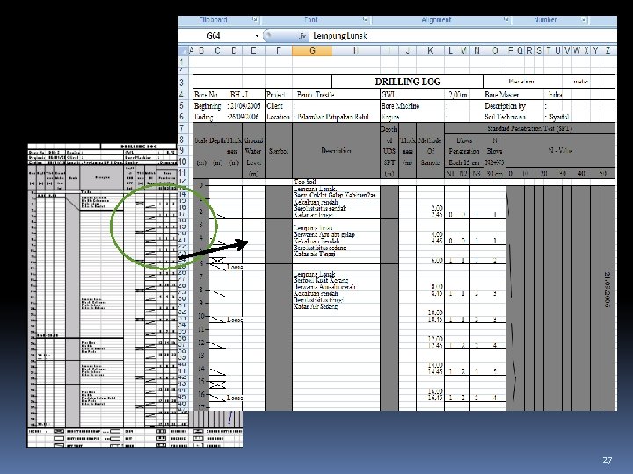Open the Font group dialog launcher
The image size is (633, 474).
click(365, 19)
